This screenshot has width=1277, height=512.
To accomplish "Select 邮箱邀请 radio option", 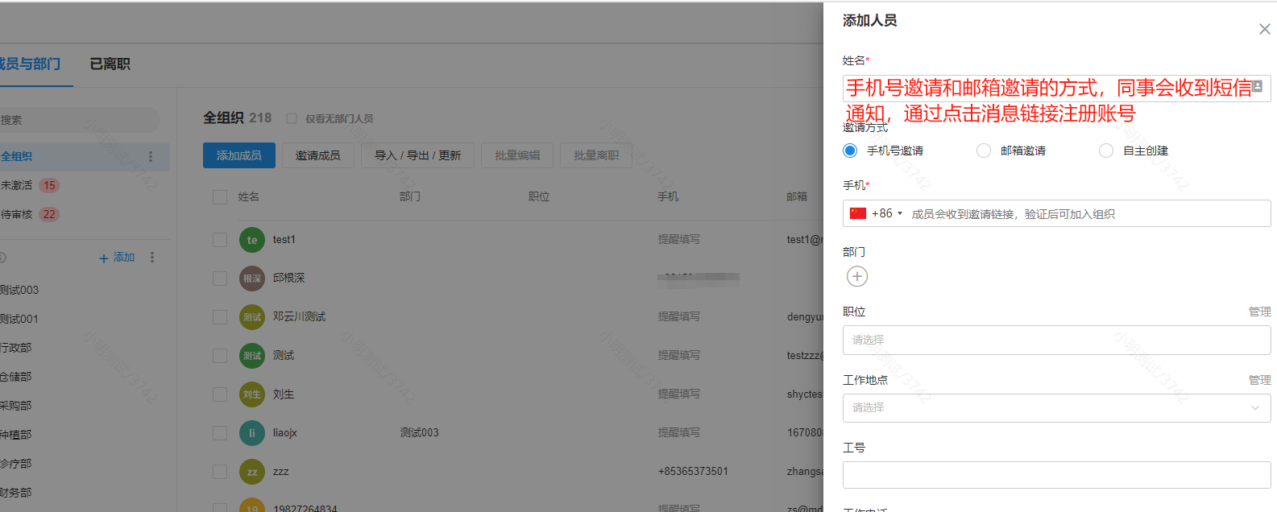I will 984,151.
